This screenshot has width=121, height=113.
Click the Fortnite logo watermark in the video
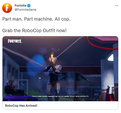point(15,41)
